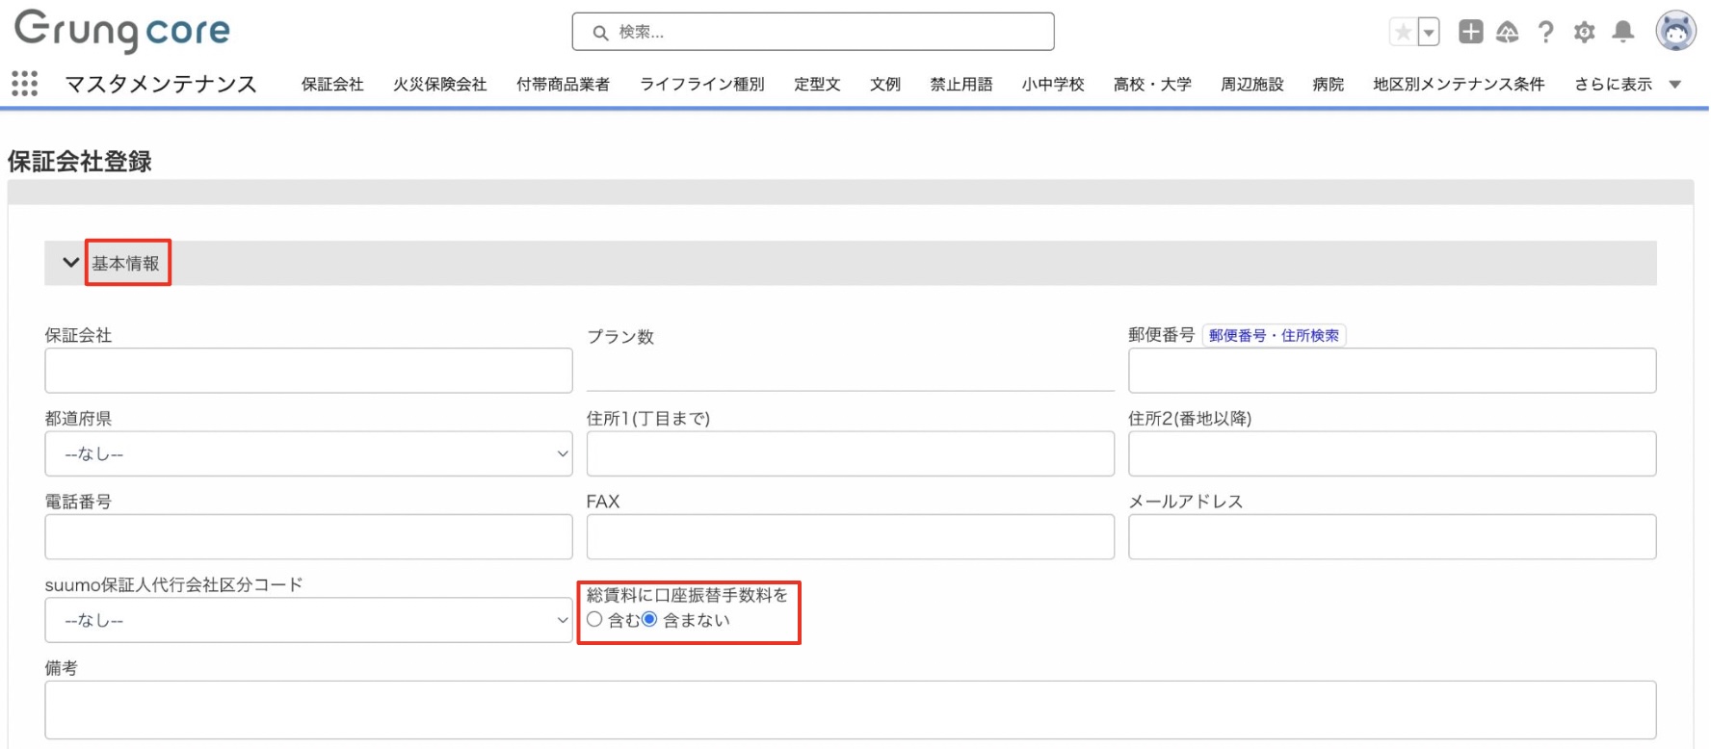1711x749 pixels.
Task: Open the suumo保証人代行会社区分コード dropdown
Action: [308, 620]
